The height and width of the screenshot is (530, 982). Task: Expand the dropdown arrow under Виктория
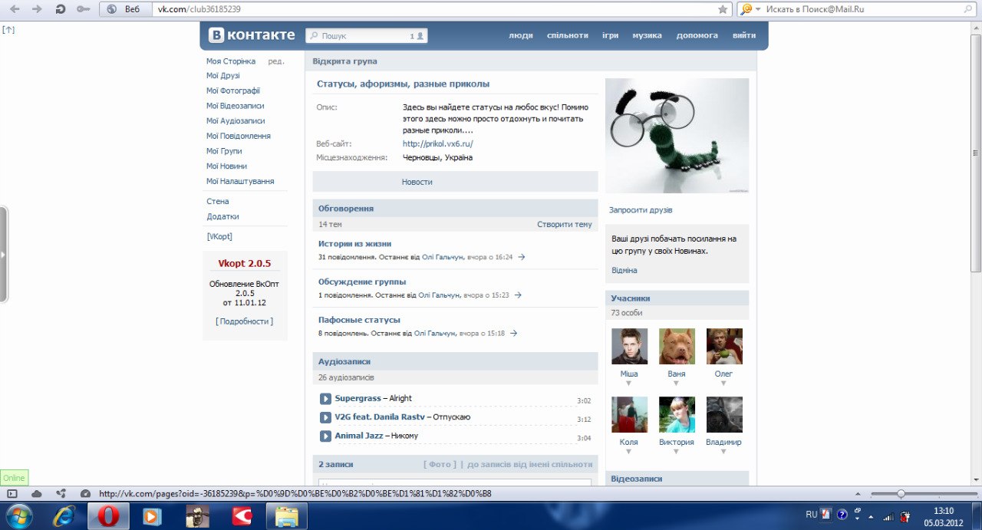click(676, 452)
